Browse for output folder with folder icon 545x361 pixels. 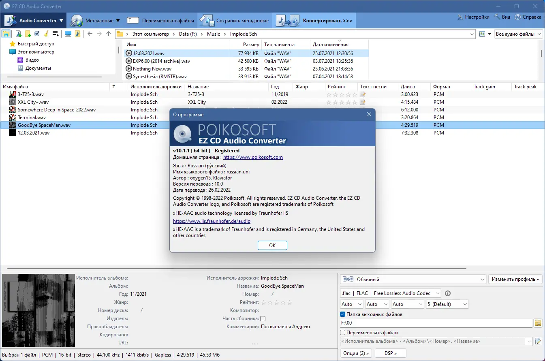[538, 323]
